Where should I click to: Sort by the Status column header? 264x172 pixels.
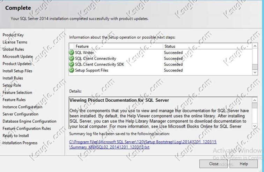tap(207, 46)
